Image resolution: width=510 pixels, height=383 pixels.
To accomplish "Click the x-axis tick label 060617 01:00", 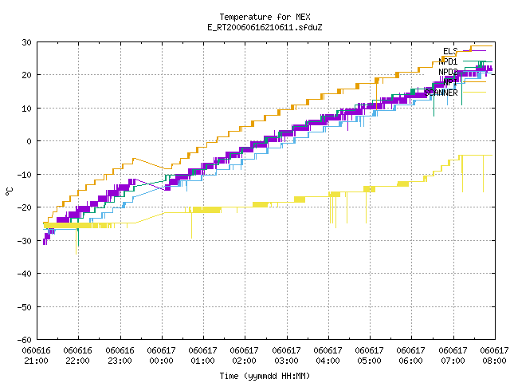I will [203, 356].
